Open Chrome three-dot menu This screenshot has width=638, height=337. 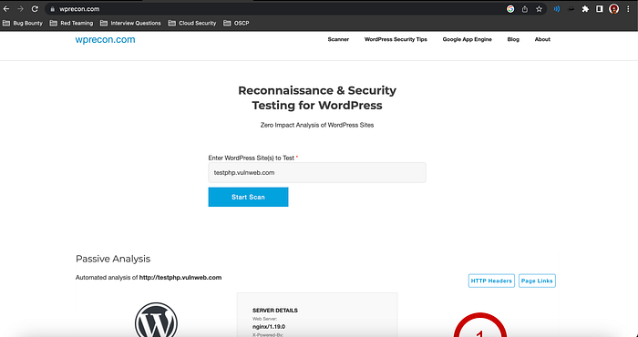pos(629,9)
